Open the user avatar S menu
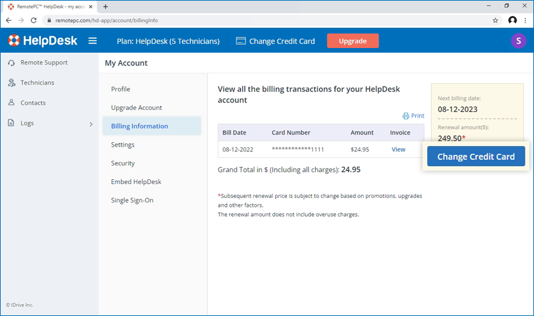Screen dimensions: 534x316 tap(519, 41)
